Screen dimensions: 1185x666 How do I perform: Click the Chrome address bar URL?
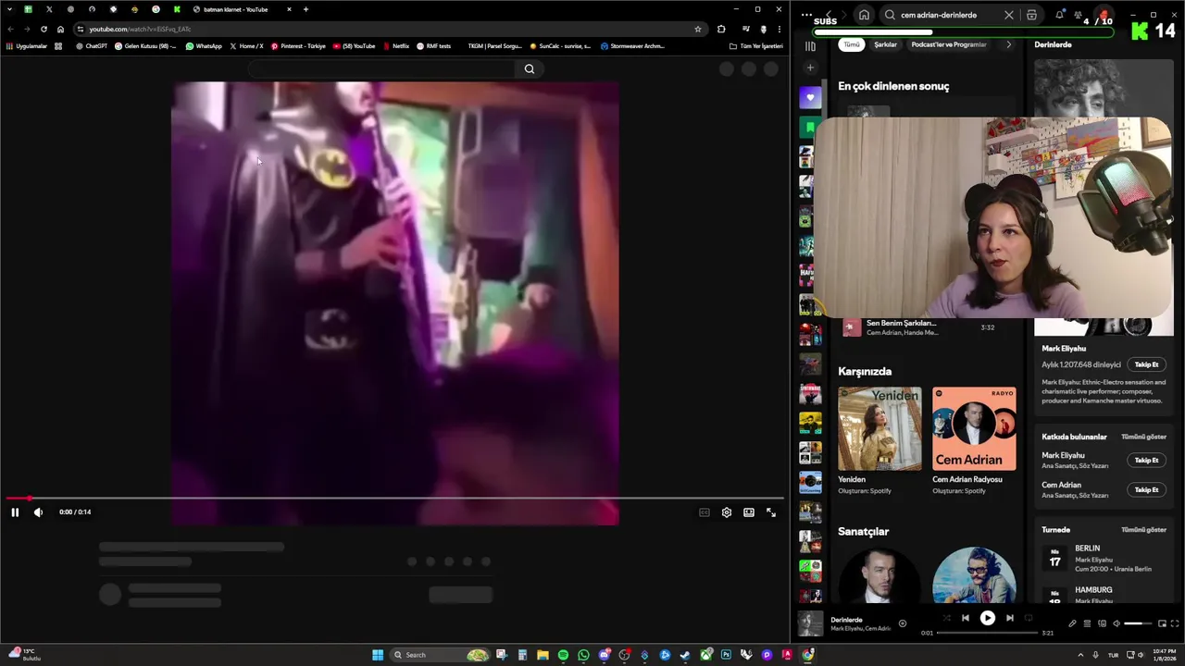[x=140, y=30]
